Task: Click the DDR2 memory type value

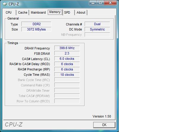Action: click(x=36, y=24)
